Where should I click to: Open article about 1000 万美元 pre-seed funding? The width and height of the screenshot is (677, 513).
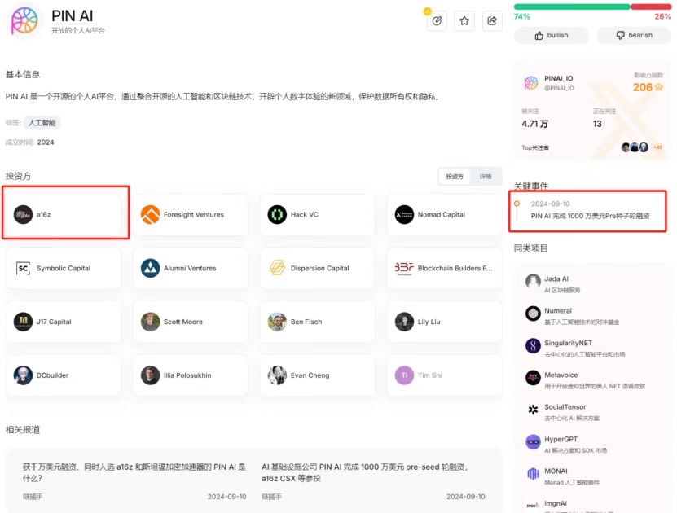365,472
